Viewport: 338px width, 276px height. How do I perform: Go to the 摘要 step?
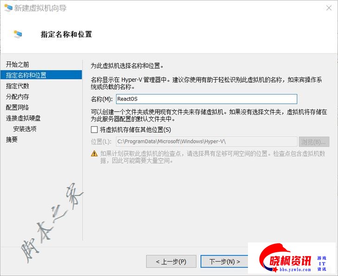(12, 140)
